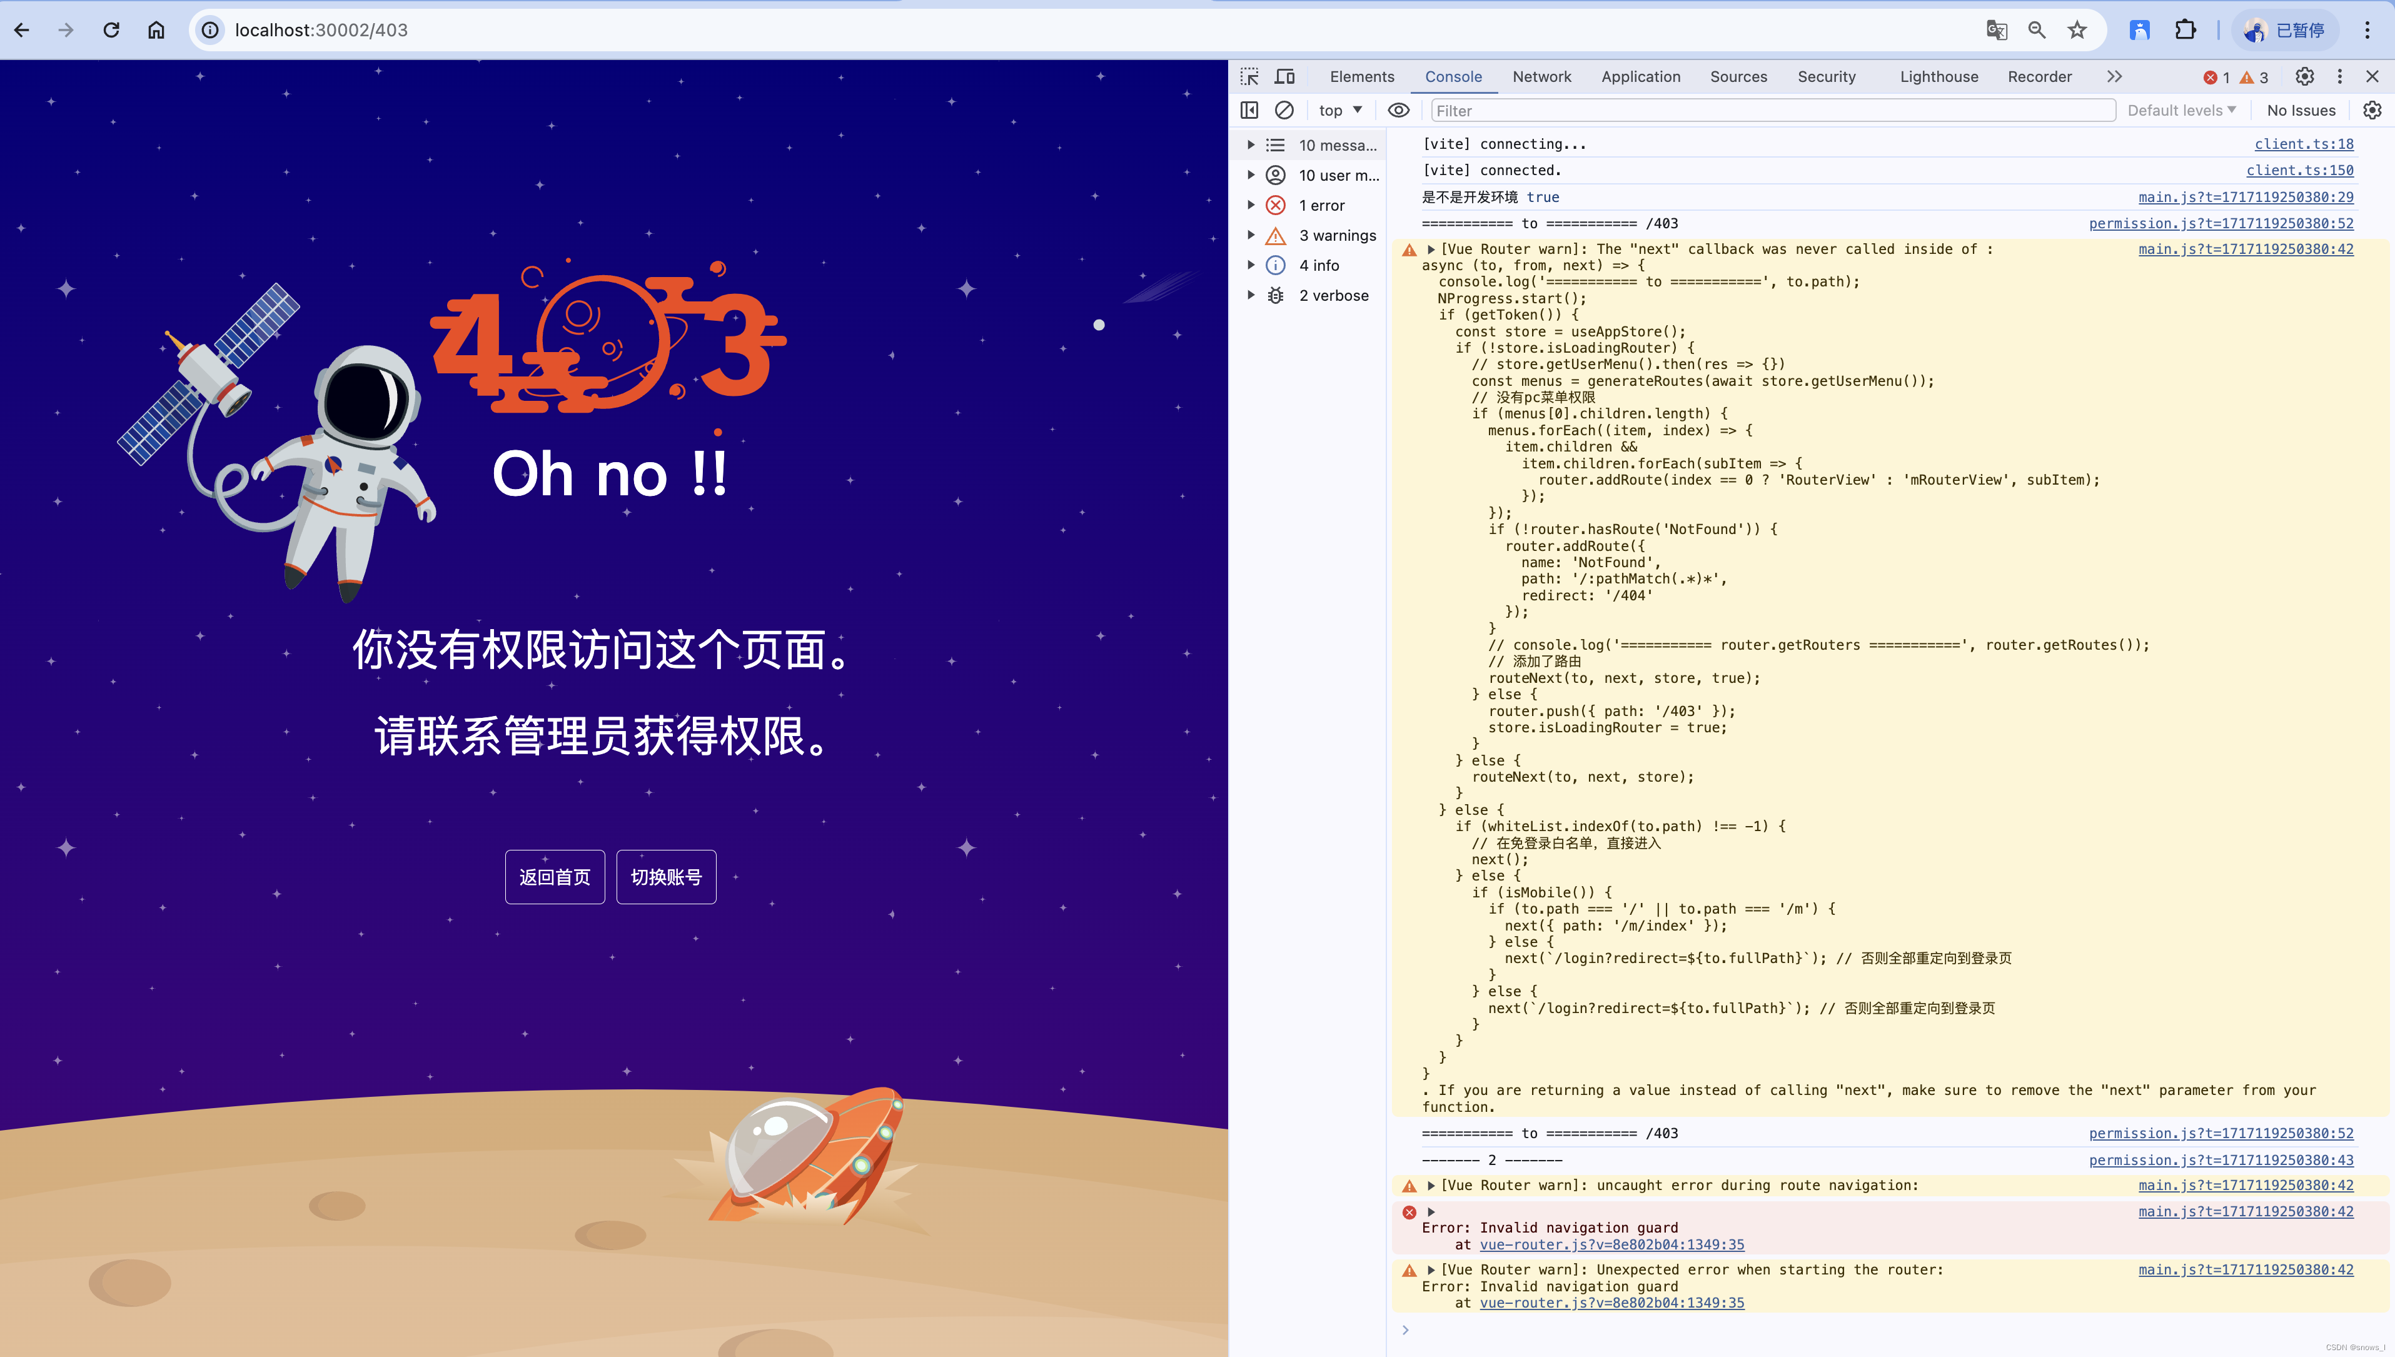
Task: Bookmark this page with the star icon
Action: pos(2077,30)
